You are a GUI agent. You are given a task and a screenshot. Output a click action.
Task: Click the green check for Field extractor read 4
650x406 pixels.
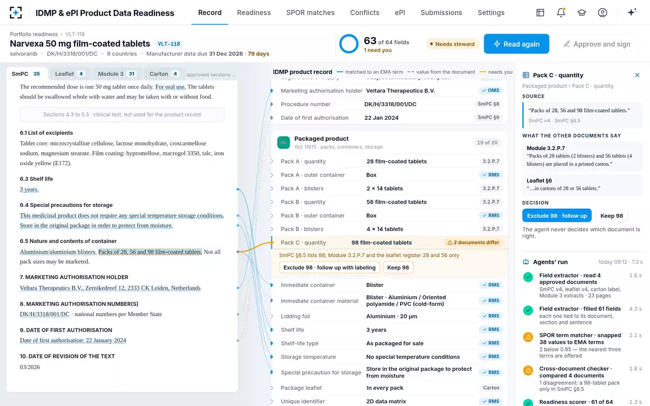[528, 277]
